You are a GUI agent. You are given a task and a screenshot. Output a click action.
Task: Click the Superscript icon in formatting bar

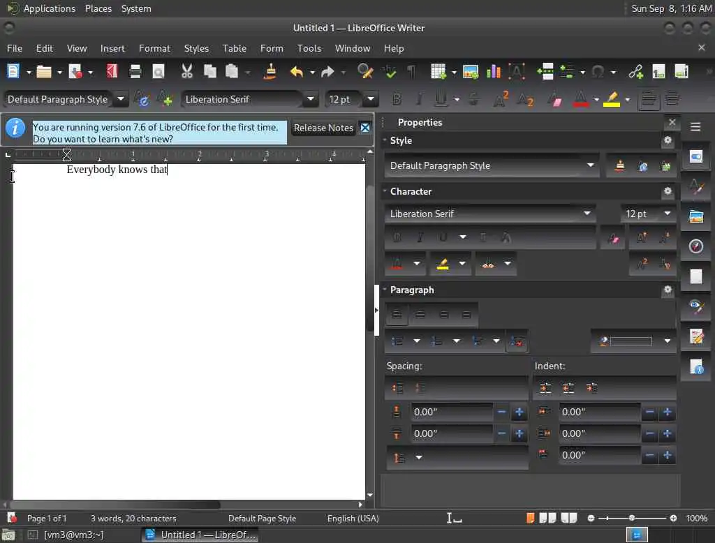501,99
